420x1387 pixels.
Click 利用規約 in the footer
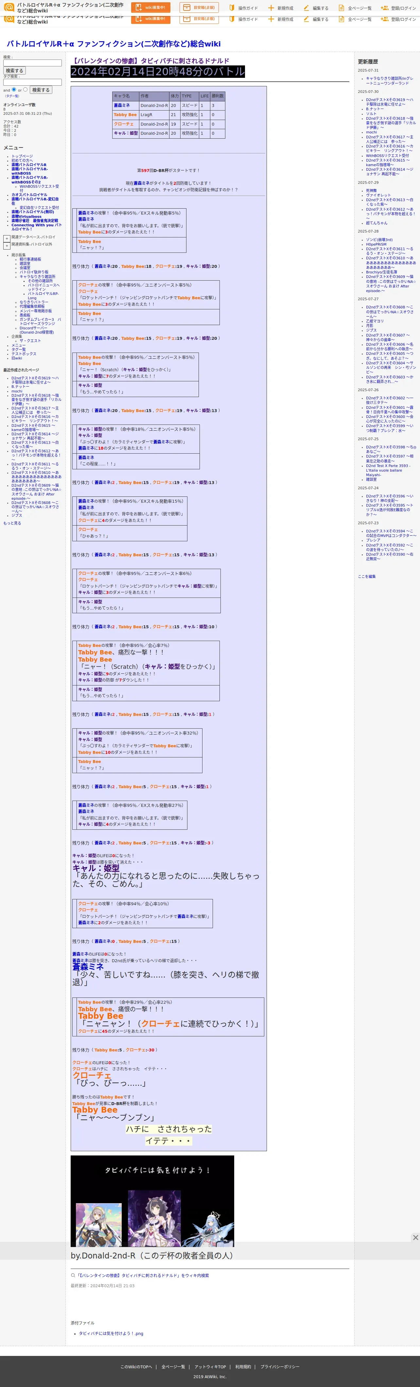[x=243, y=1366]
